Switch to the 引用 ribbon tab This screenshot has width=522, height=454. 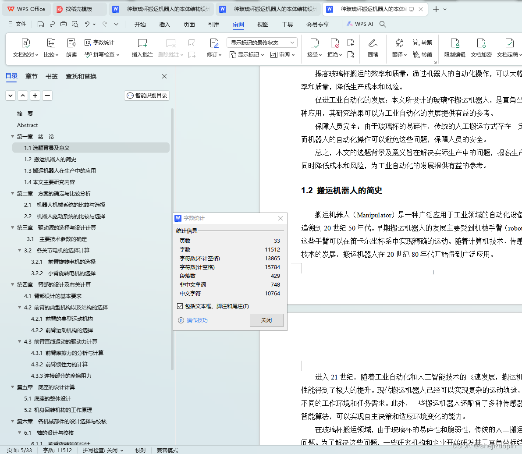[x=214, y=24]
